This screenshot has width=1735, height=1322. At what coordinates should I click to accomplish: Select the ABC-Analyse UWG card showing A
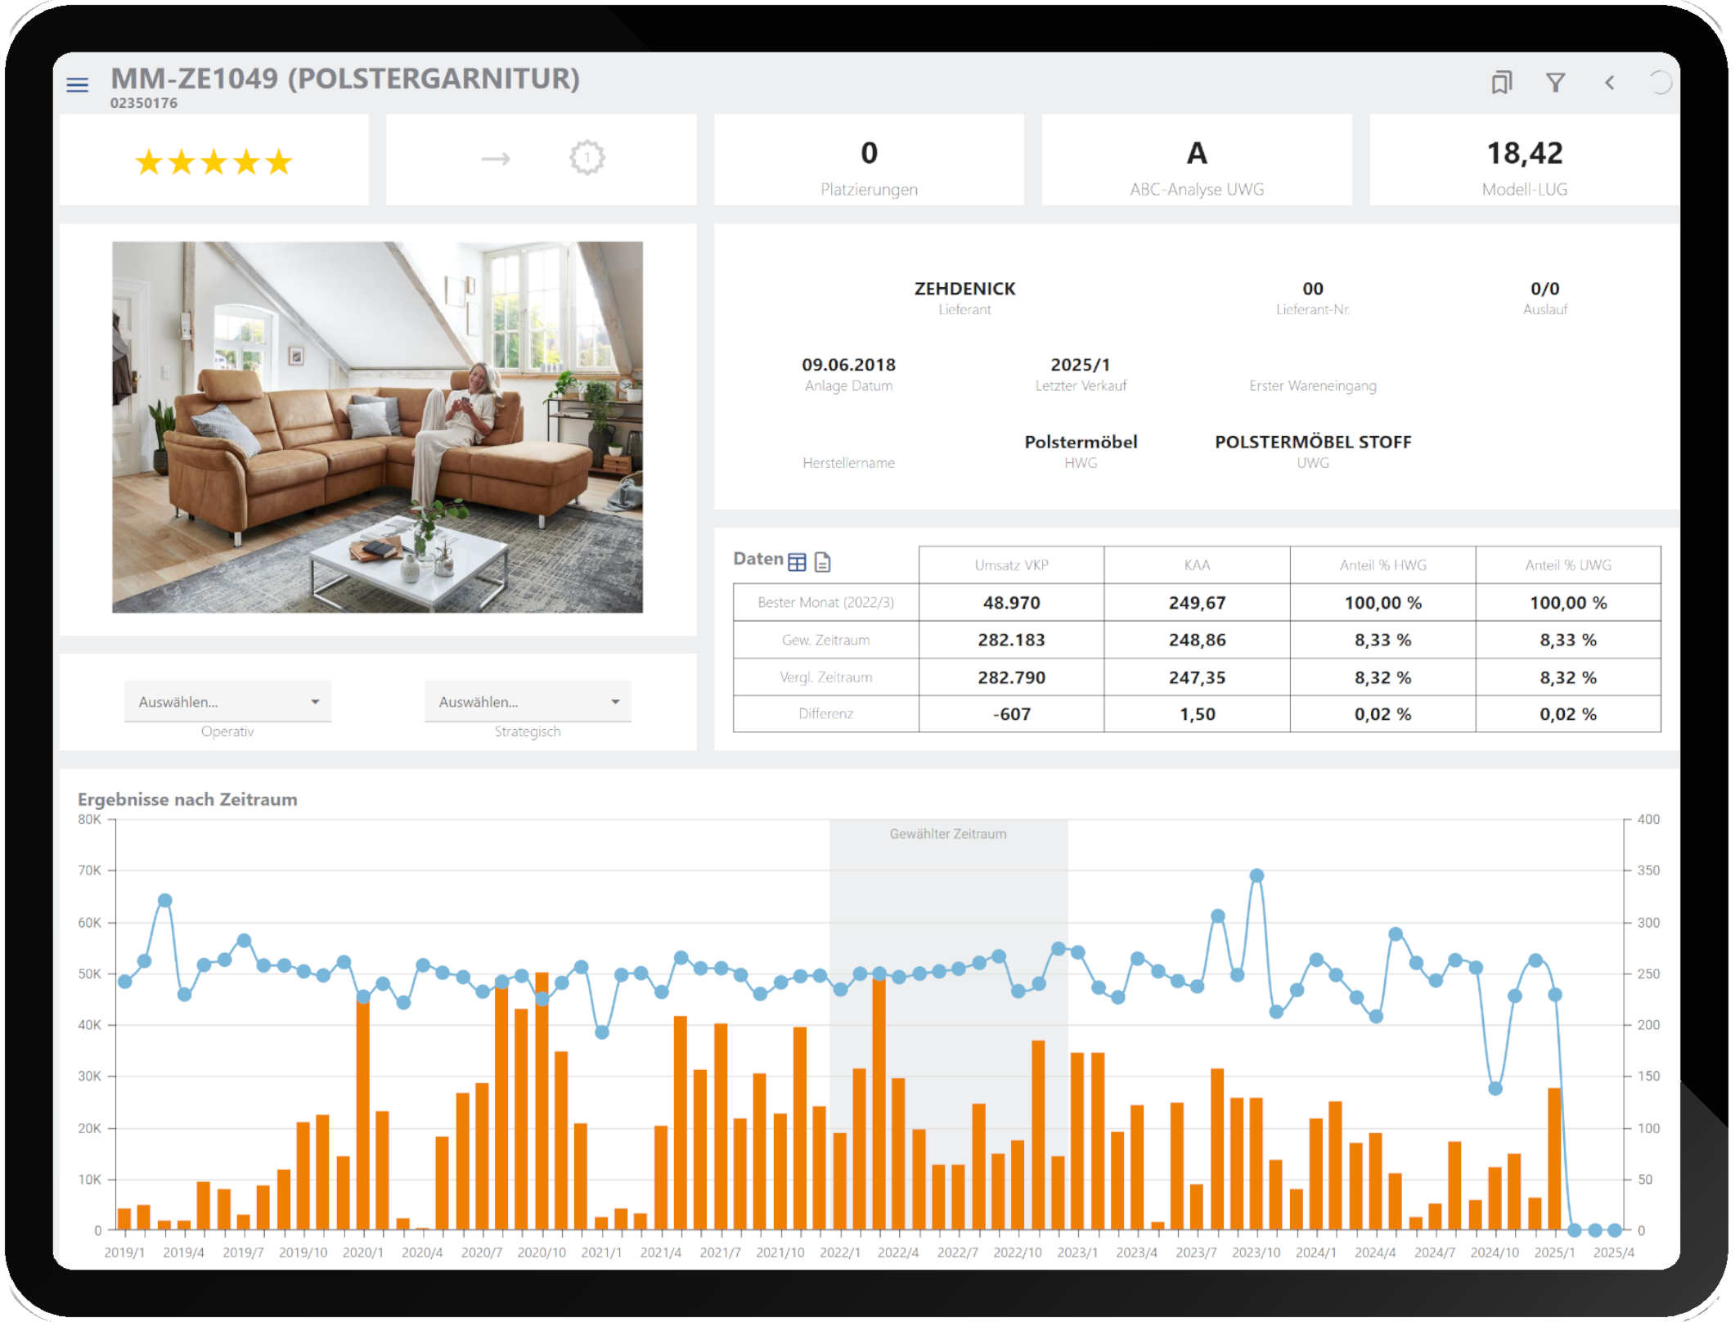click(1197, 160)
